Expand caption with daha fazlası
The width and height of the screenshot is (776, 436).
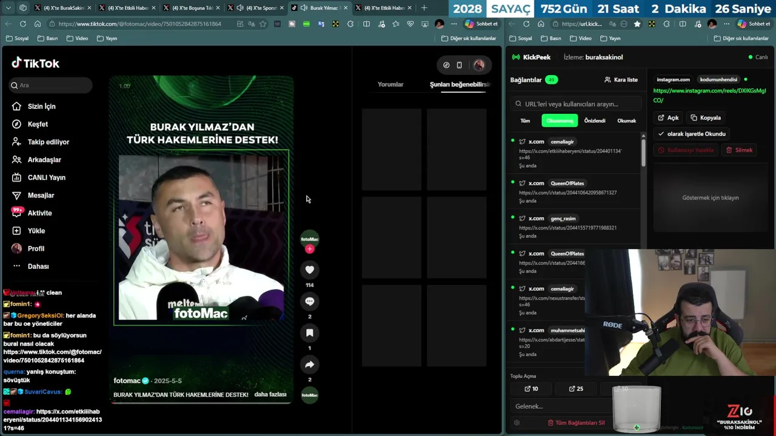[270, 394]
